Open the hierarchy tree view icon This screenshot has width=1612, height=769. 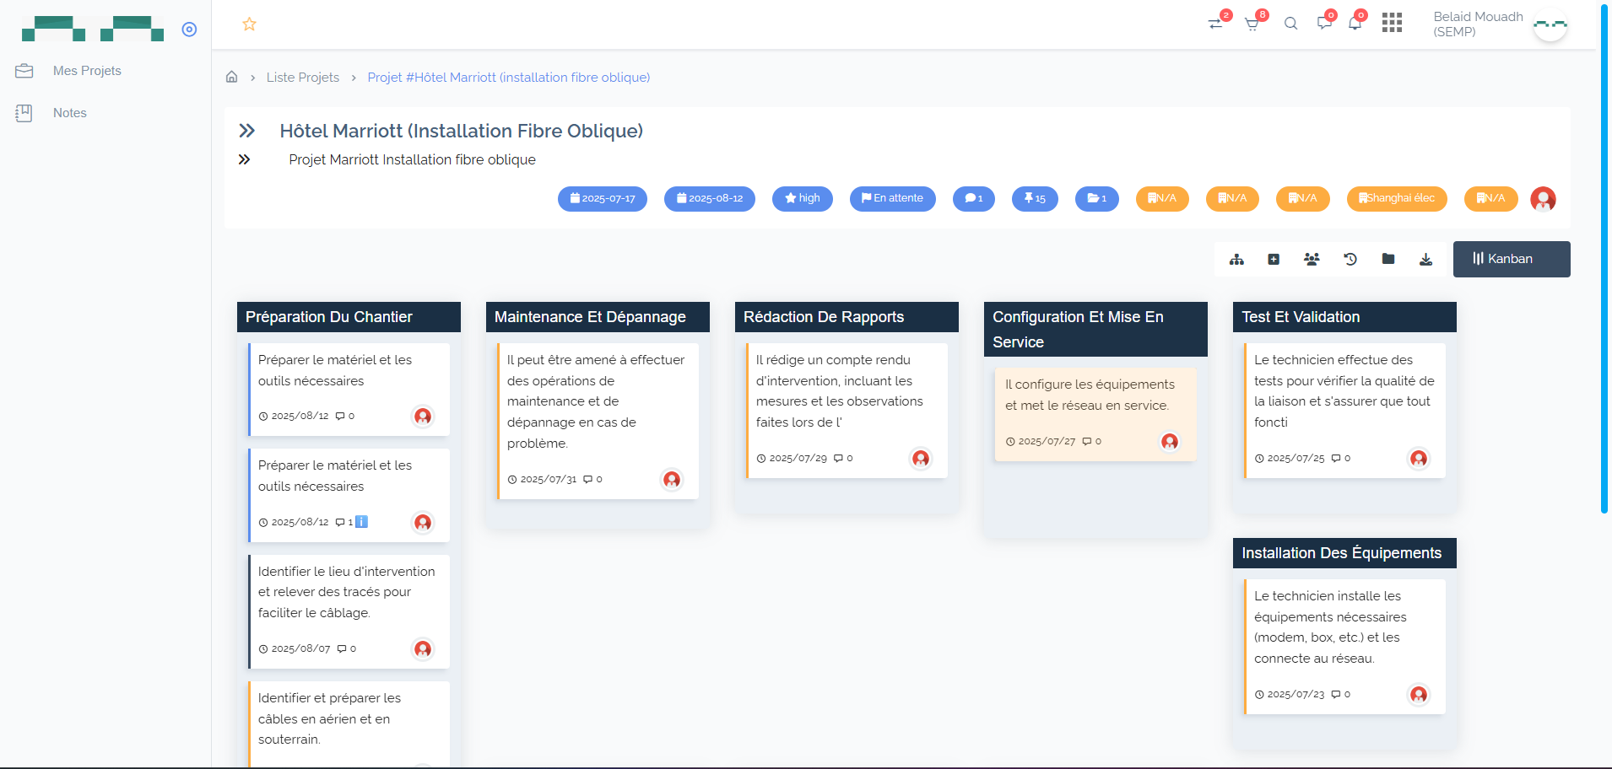pos(1236,259)
